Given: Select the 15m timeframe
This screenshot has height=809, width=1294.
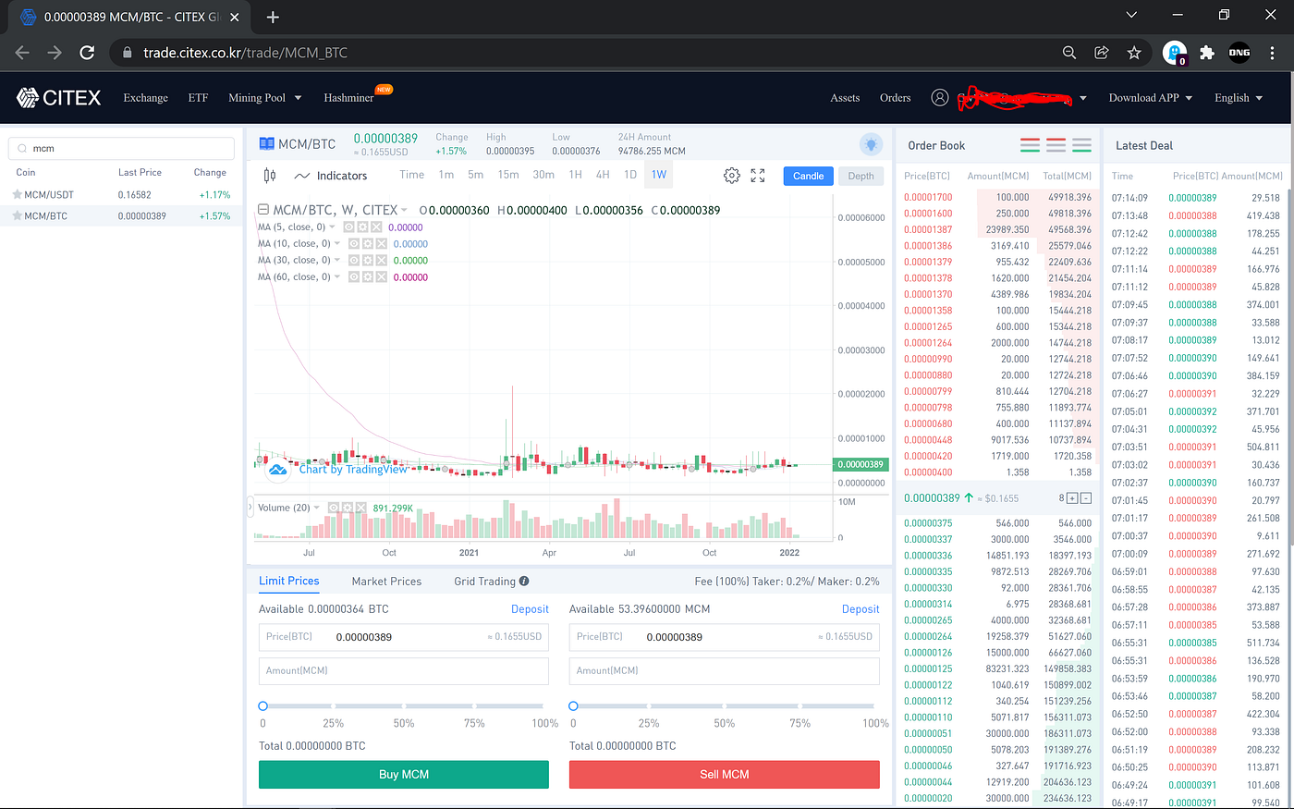Looking at the screenshot, I should coord(508,175).
